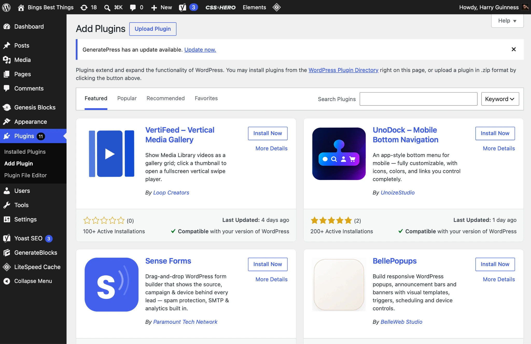
Task: Click the UnoDock plugin thumbnail
Action: (x=339, y=154)
